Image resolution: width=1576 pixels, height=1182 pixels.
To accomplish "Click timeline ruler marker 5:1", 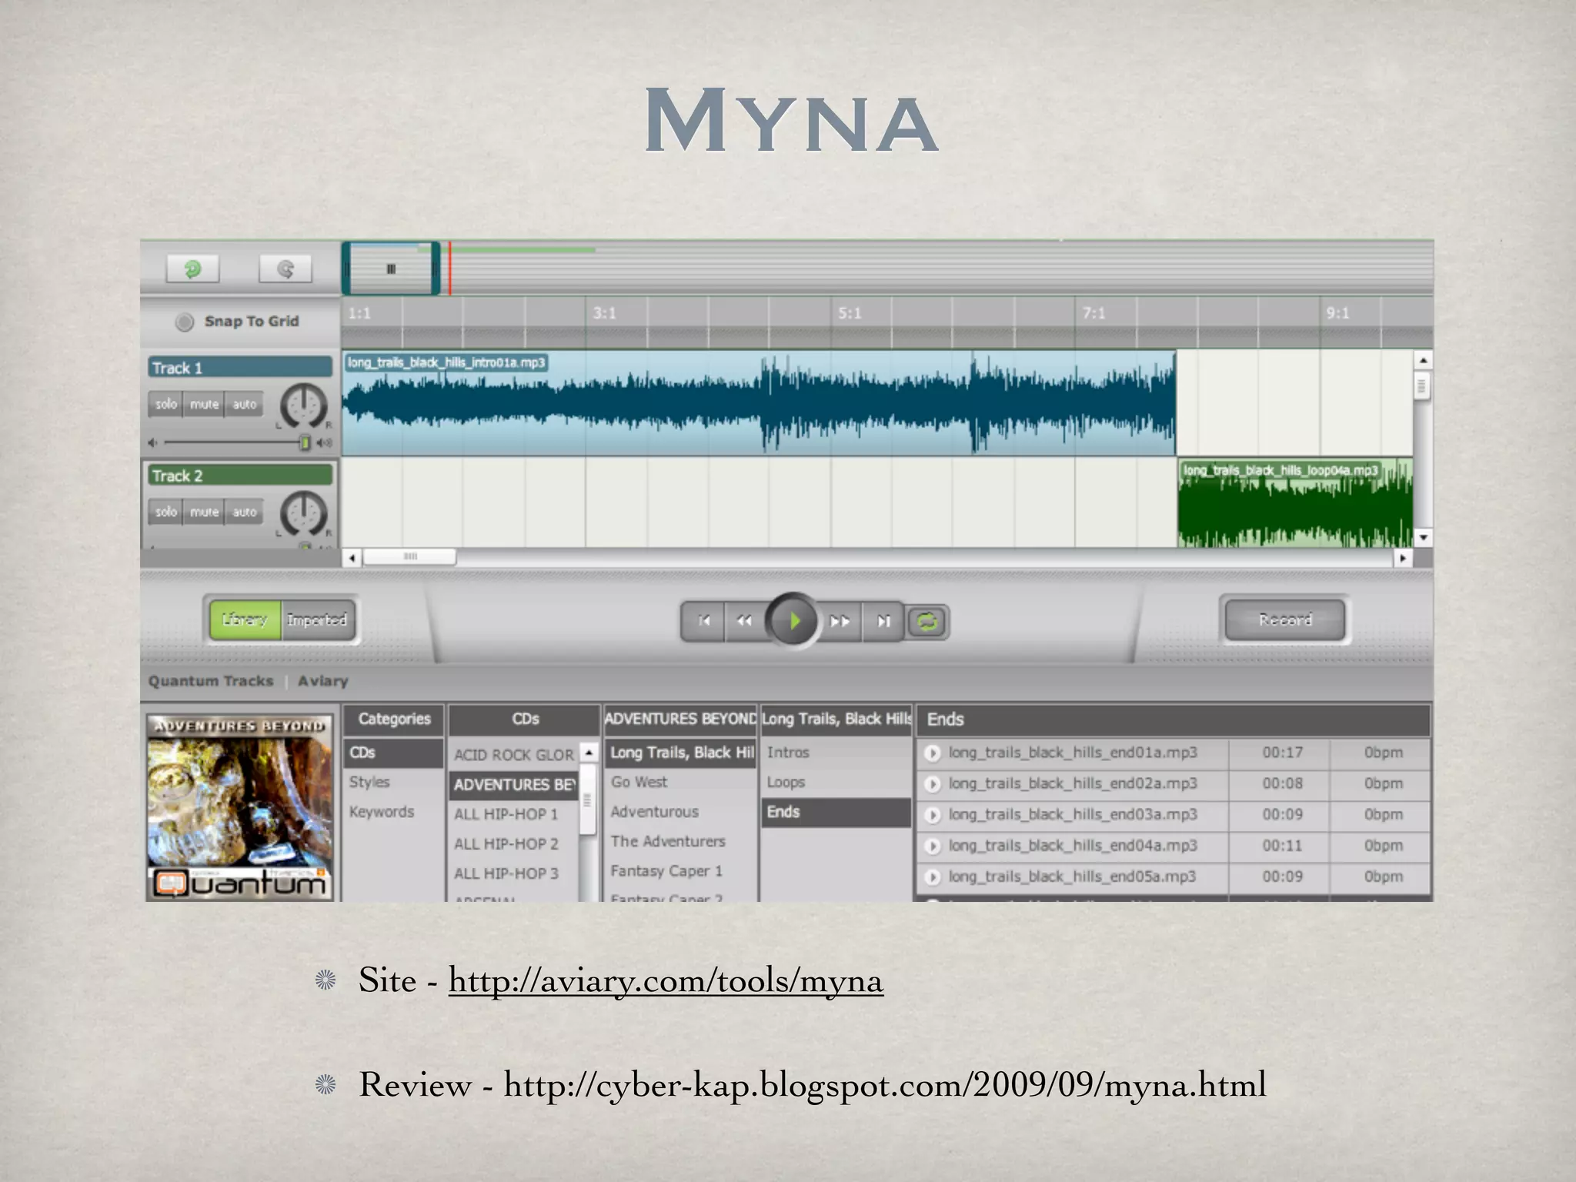I will tap(850, 313).
